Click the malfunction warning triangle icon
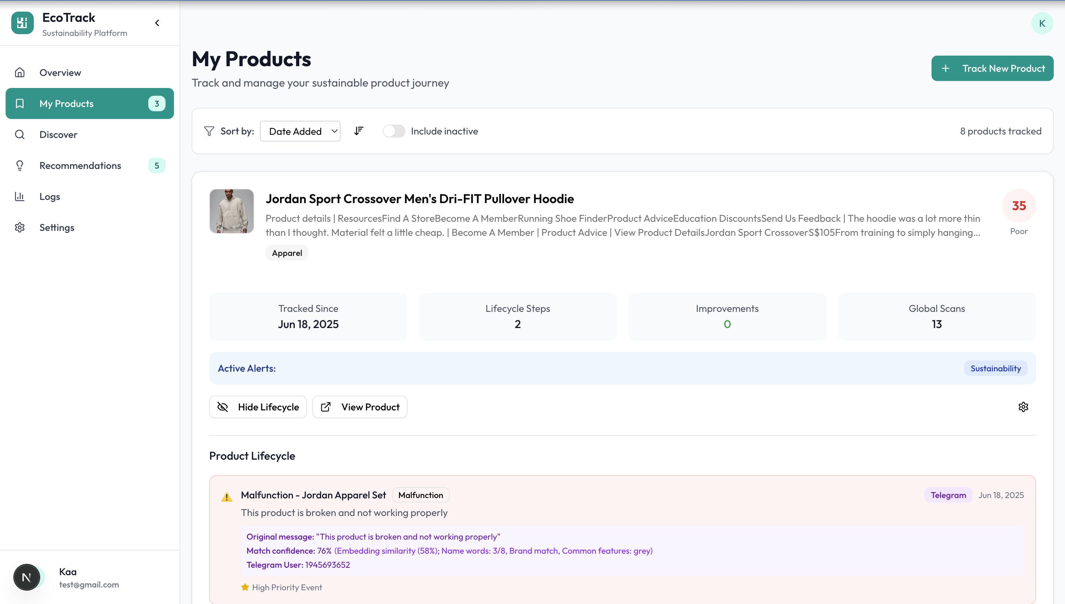 tap(226, 497)
